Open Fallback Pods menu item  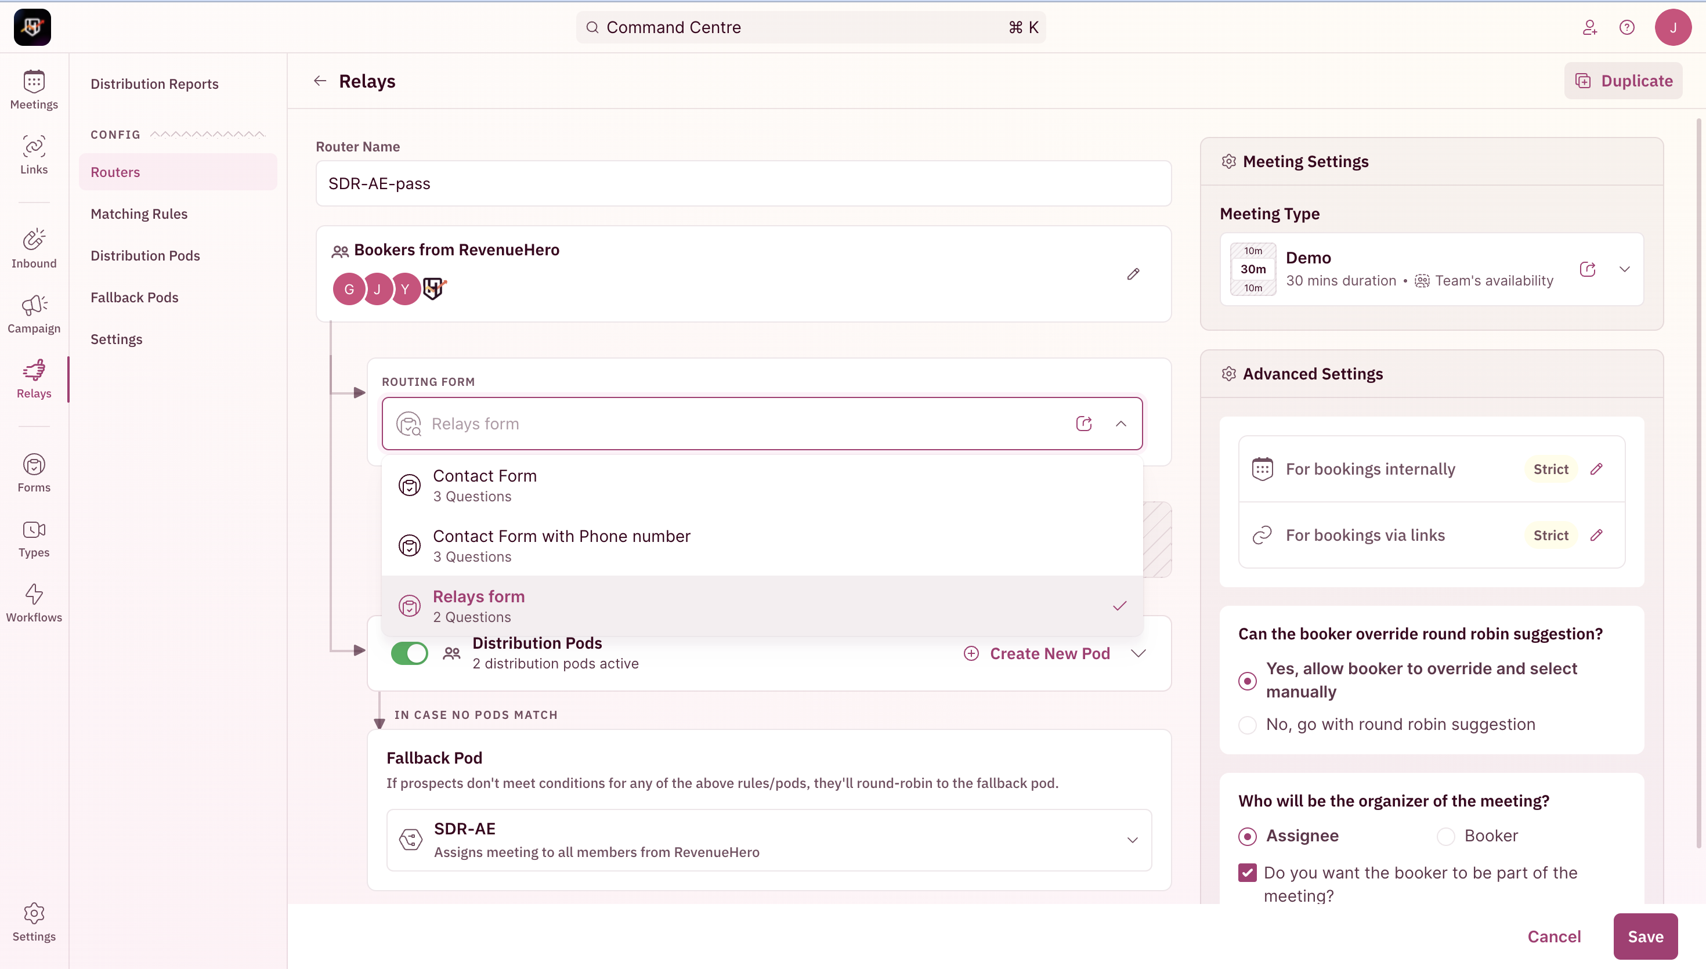coord(135,298)
